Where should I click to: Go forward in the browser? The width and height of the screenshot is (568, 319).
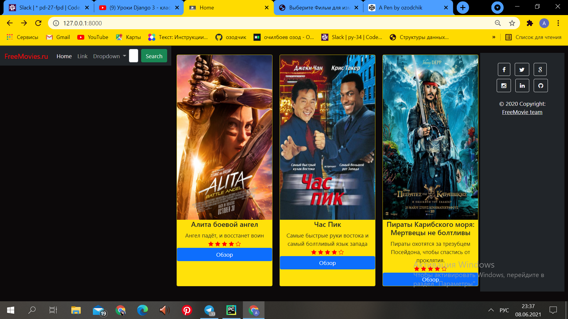(24, 23)
